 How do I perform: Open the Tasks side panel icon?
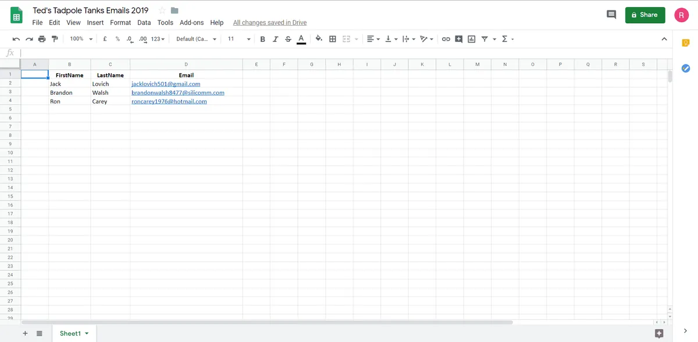click(686, 68)
